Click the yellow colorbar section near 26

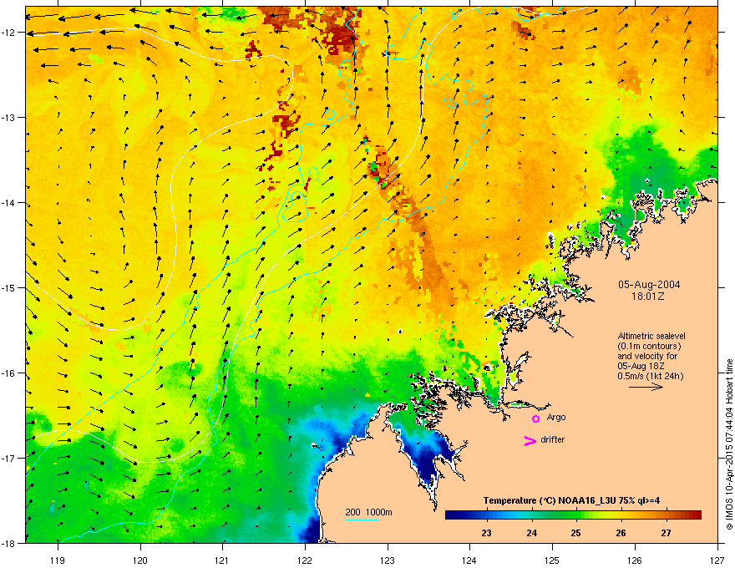point(621,515)
